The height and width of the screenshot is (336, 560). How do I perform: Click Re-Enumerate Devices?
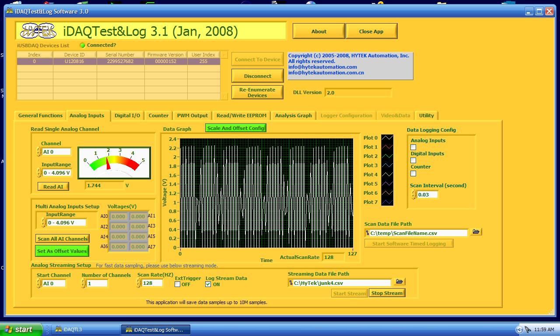tap(258, 92)
